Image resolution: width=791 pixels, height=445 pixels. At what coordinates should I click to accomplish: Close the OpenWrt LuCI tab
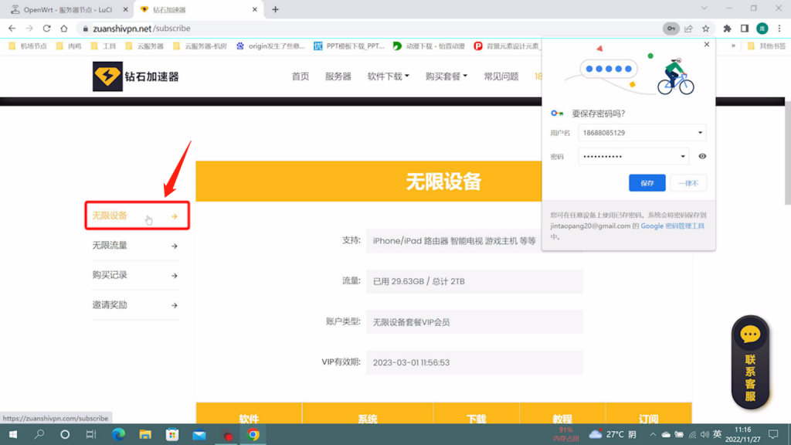coord(126,9)
